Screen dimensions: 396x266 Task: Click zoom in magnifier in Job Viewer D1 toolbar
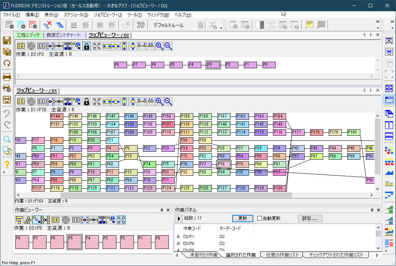coord(159,102)
